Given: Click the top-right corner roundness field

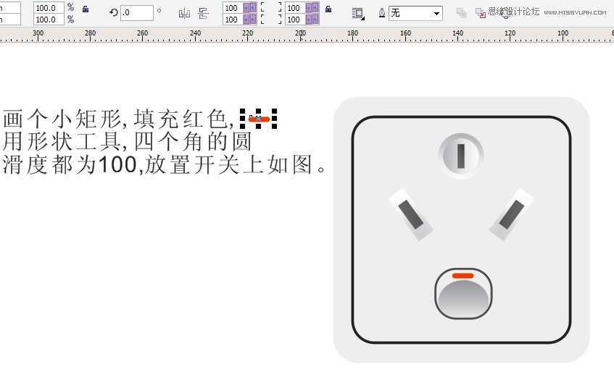Looking at the screenshot, I should 295,8.
